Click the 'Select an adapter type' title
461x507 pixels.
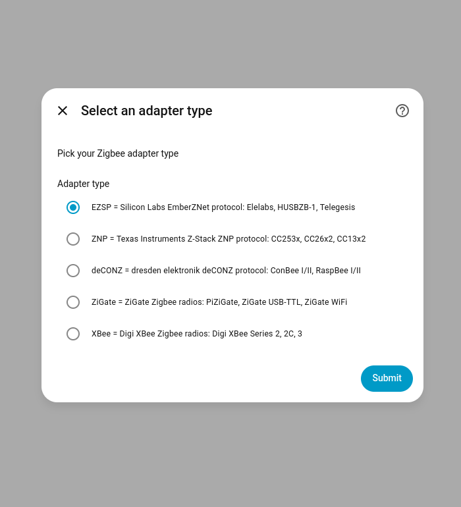coord(146,111)
